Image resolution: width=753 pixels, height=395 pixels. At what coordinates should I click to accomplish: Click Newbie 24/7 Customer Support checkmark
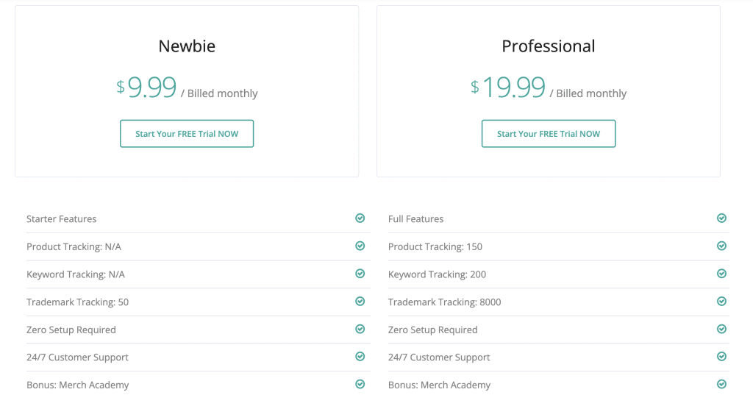tap(360, 357)
